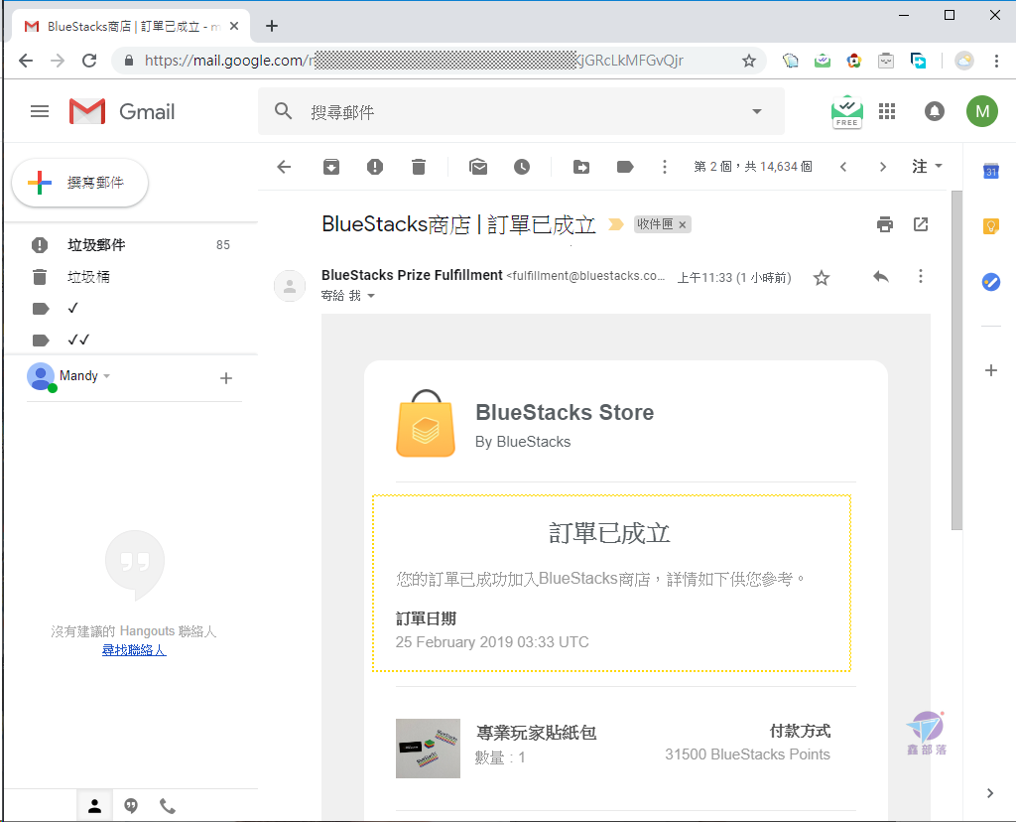Open Google notifications bell
1016x822 pixels.
[934, 111]
